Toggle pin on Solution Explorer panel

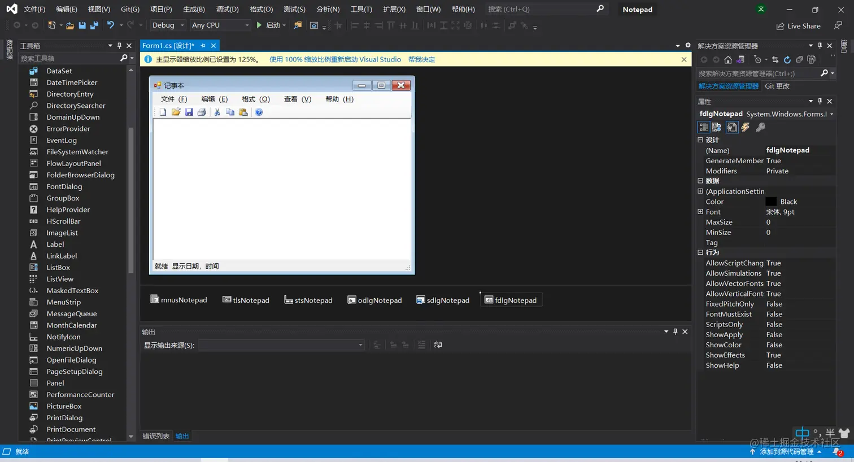pyautogui.click(x=820, y=45)
